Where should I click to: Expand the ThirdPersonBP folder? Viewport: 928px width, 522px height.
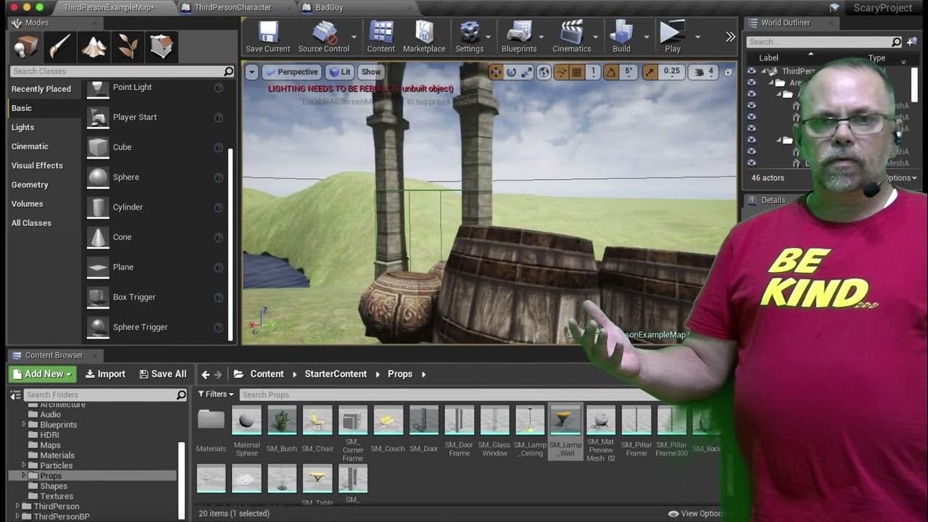pos(17,517)
